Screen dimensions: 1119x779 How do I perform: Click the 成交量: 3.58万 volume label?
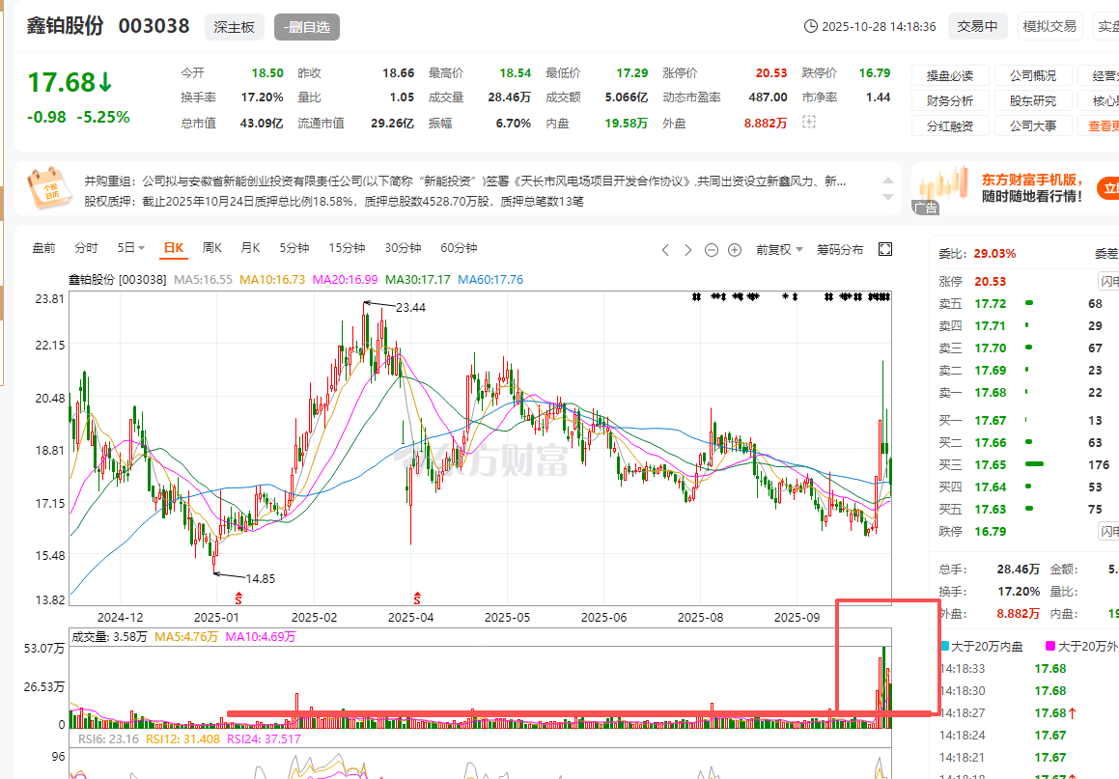[x=109, y=636]
